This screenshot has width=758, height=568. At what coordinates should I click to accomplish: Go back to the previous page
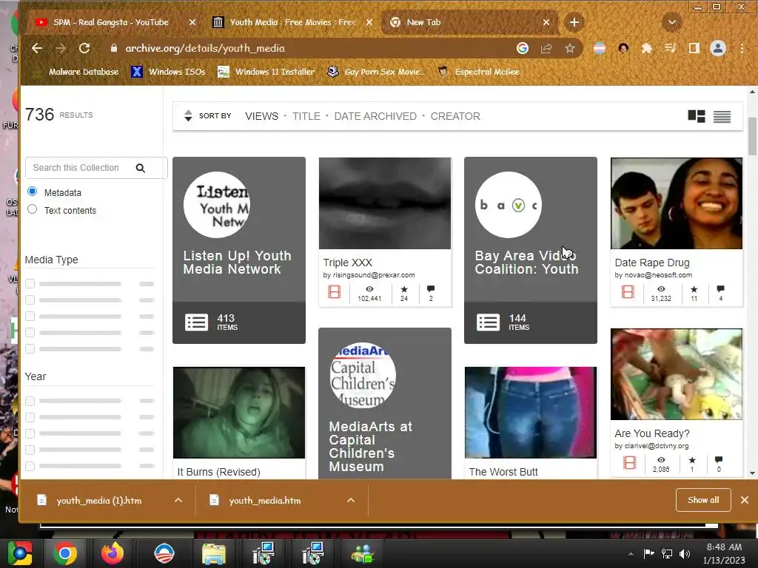[37, 48]
